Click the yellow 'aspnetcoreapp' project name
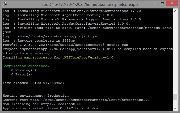This screenshot has height=113, width=180. pos(38,58)
